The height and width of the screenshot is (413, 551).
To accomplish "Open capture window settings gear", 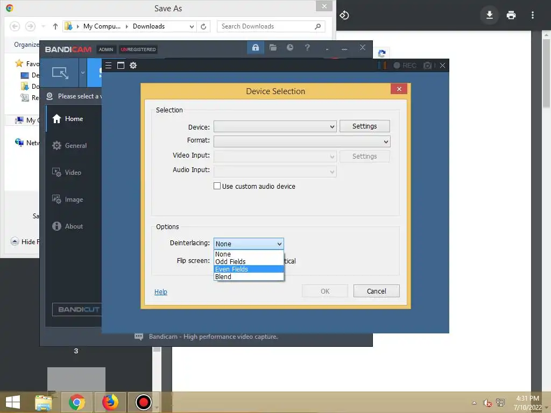I will (x=133, y=65).
